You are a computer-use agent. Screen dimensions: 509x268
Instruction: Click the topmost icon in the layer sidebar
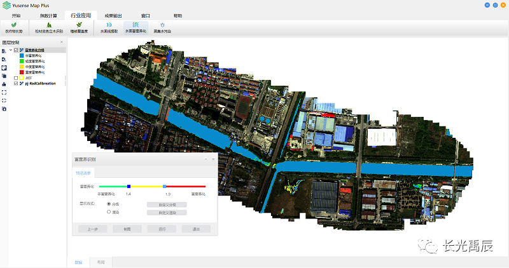4,51
